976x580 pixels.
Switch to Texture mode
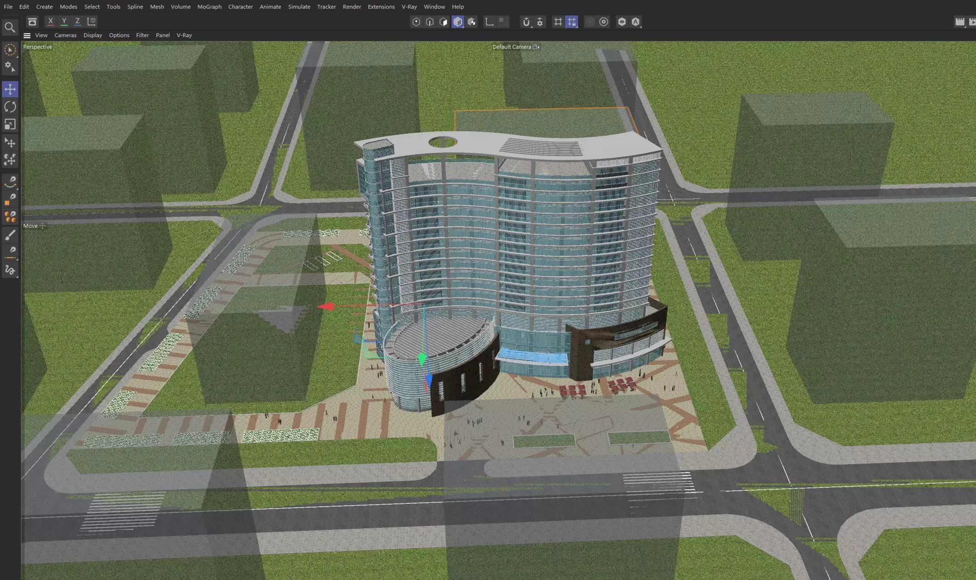coord(471,22)
